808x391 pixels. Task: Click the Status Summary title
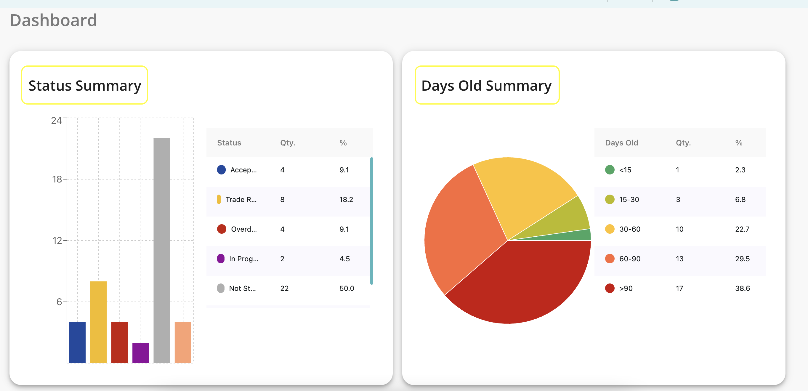84,85
